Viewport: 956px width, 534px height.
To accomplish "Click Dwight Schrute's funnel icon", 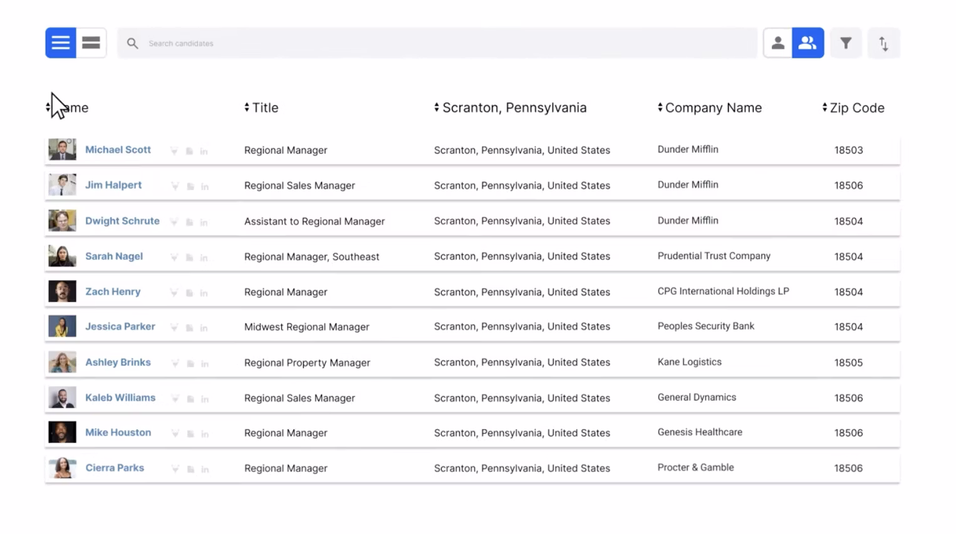I will pos(175,222).
